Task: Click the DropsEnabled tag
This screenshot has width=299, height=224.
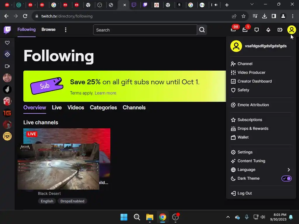Action: [x=72, y=201]
